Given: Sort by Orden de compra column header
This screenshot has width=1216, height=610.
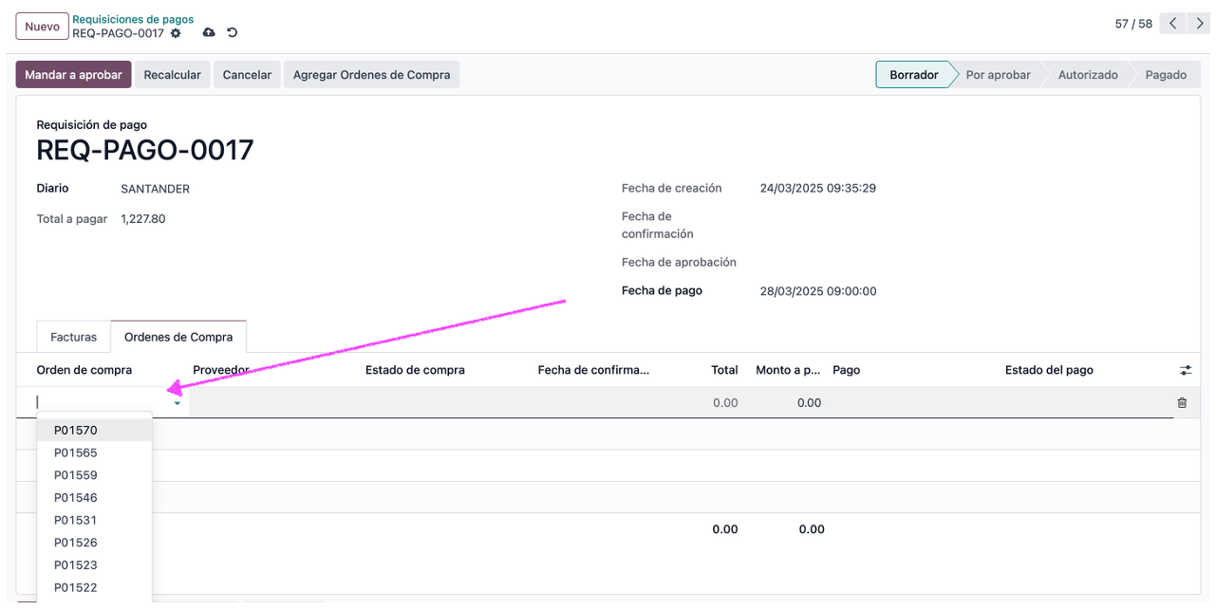Looking at the screenshot, I should pos(84,370).
